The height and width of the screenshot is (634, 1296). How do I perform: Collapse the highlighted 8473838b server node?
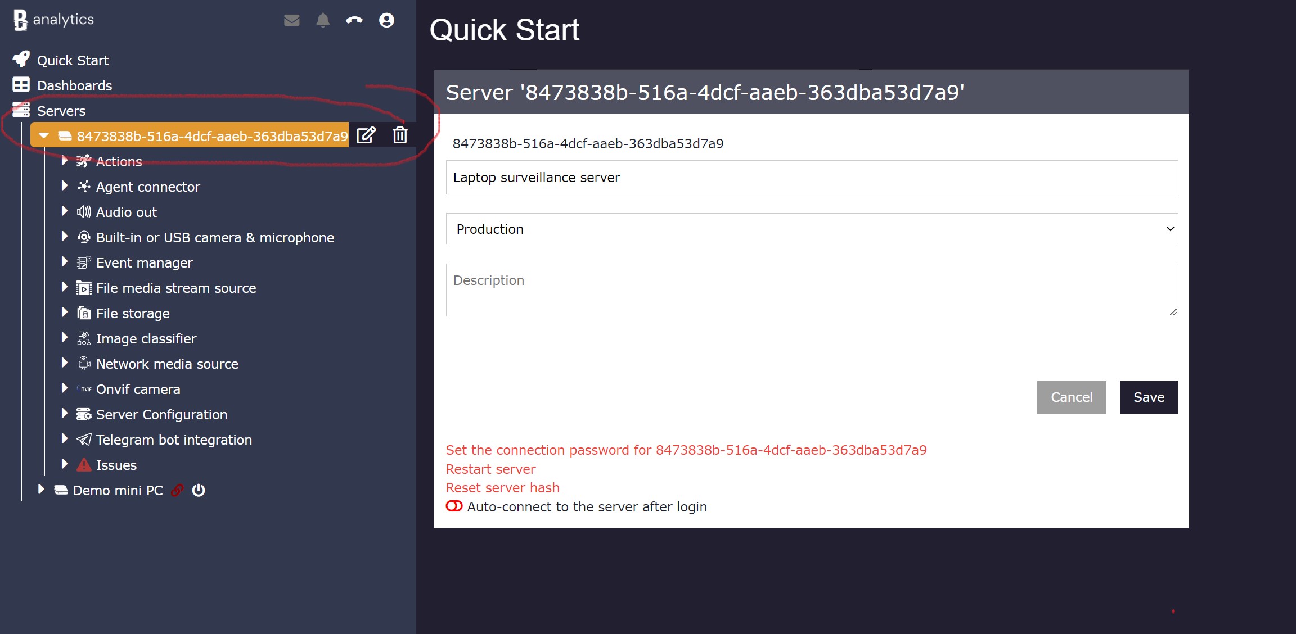(x=44, y=135)
